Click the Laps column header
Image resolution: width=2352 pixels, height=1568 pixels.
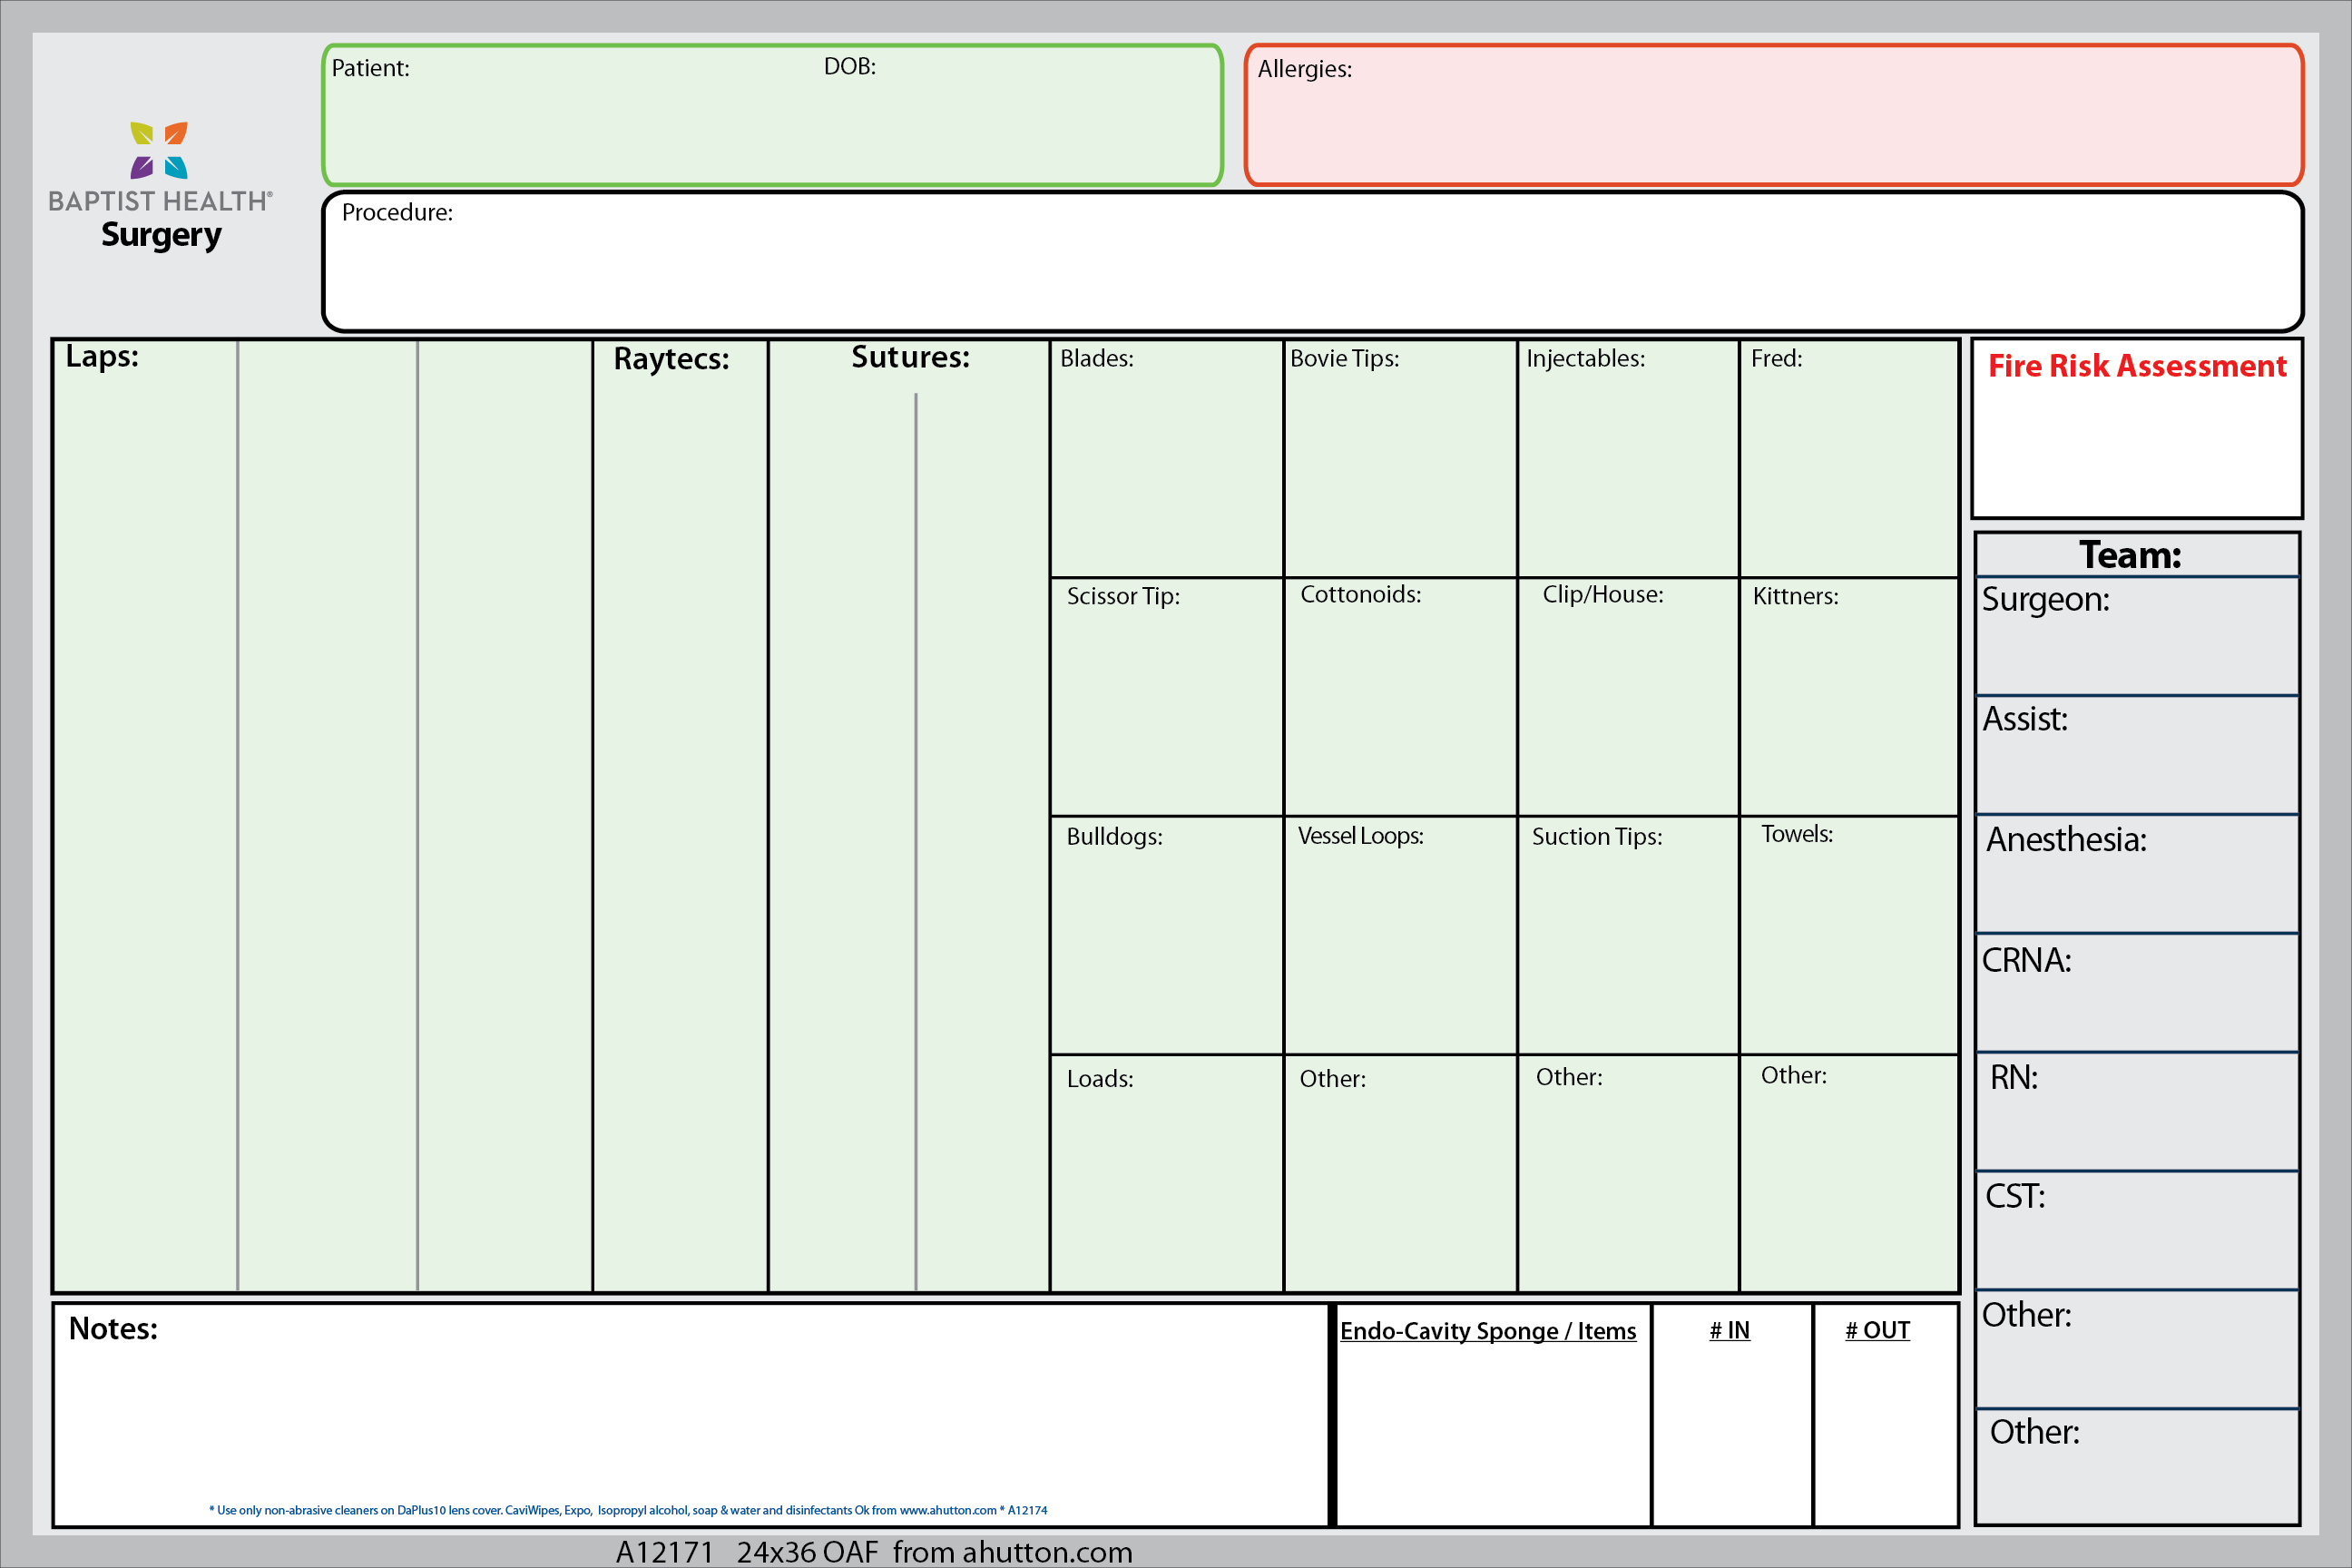tap(102, 357)
